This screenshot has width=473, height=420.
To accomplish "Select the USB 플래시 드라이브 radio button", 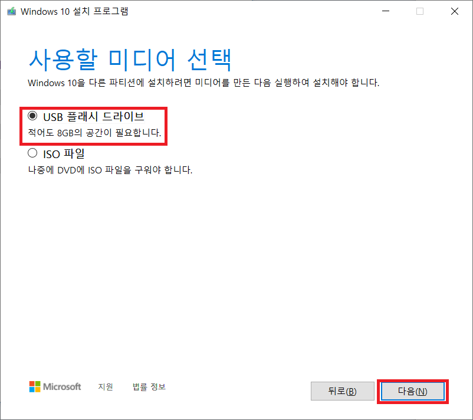I will point(32,116).
